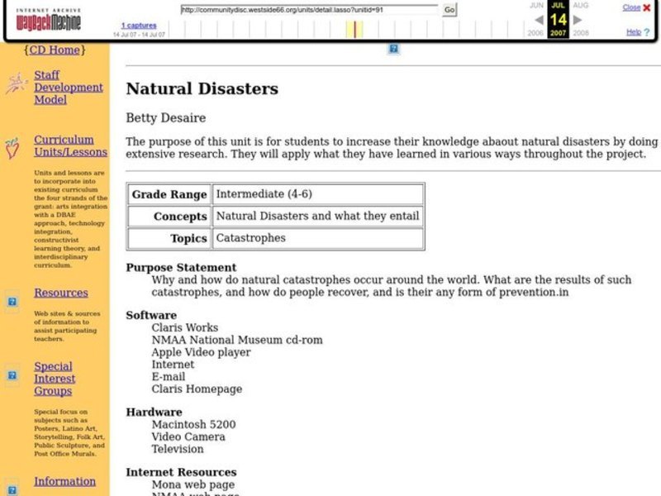This screenshot has height=496, width=661.
Task: Open the Resources section
Action: [x=60, y=293]
